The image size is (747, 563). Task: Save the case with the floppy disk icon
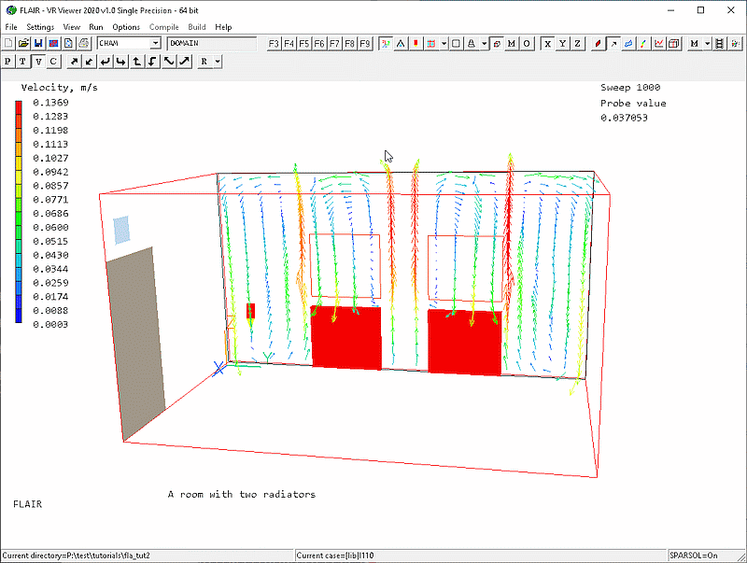click(x=38, y=43)
